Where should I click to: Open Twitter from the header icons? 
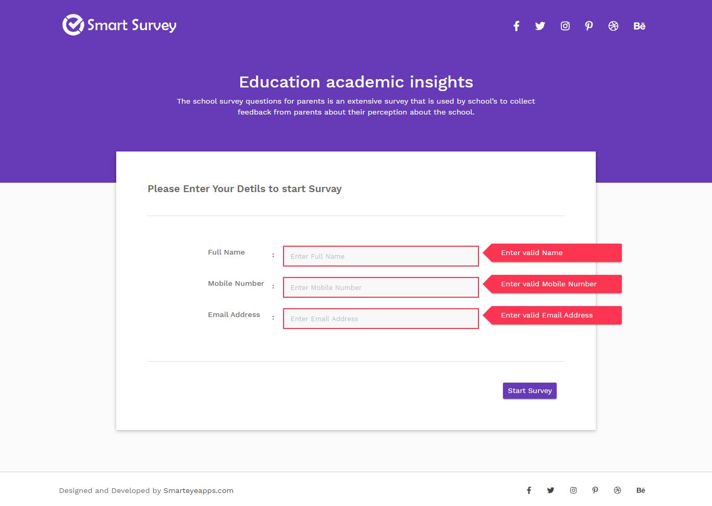(x=540, y=26)
